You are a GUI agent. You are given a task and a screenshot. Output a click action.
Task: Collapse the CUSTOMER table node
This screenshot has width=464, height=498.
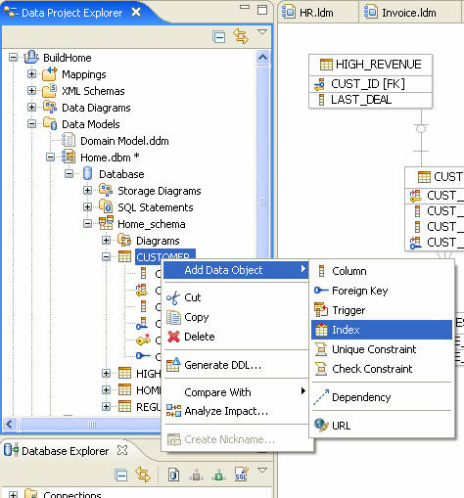pyautogui.click(x=106, y=257)
